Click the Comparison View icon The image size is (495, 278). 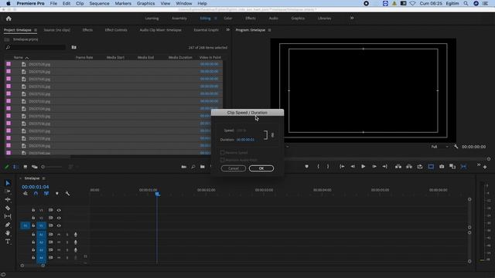tap(452, 167)
